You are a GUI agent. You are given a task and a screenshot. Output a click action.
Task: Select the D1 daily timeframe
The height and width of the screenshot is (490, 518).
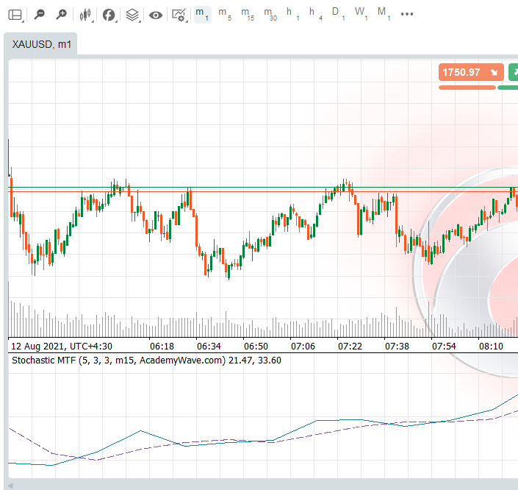point(338,15)
